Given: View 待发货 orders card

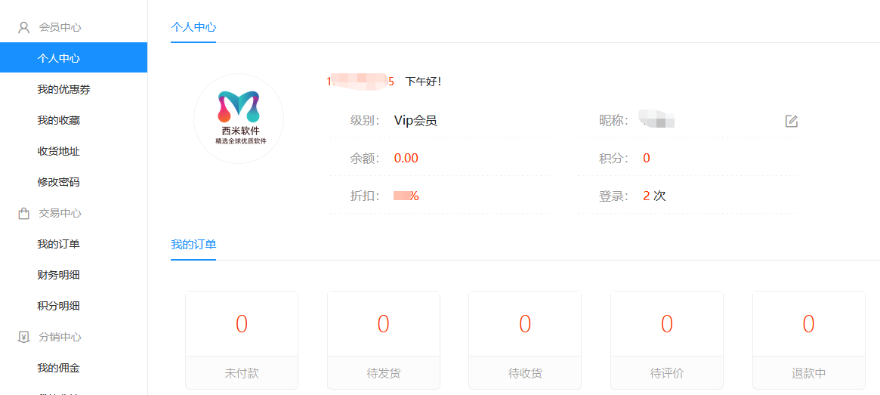Looking at the screenshot, I should click(x=383, y=340).
